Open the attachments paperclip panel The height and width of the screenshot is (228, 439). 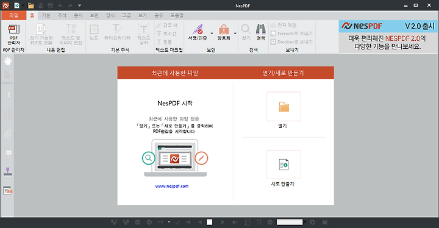coord(7,134)
